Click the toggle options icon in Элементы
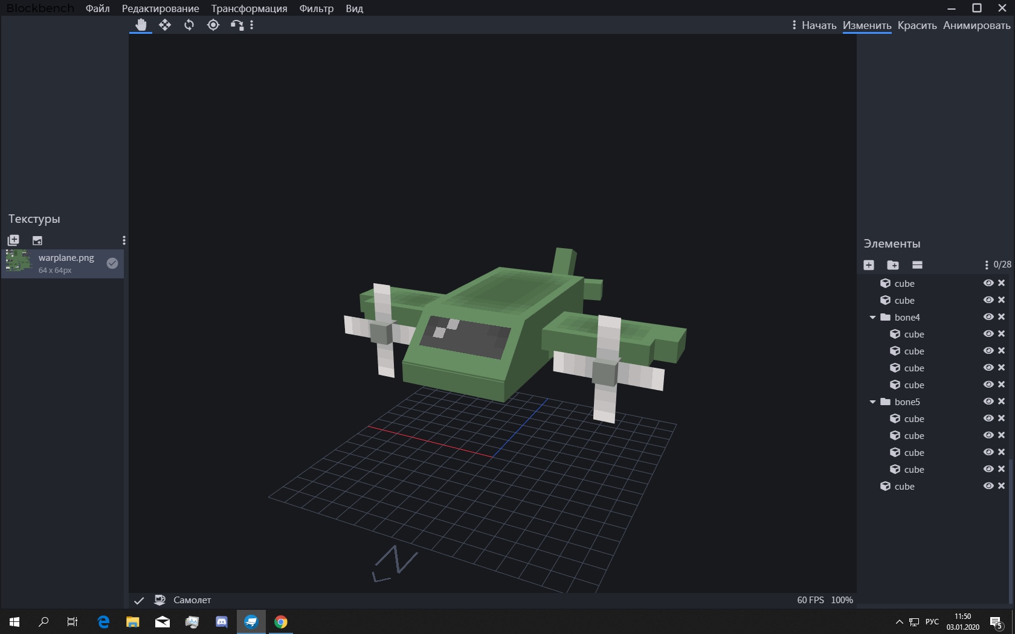 pos(917,265)
